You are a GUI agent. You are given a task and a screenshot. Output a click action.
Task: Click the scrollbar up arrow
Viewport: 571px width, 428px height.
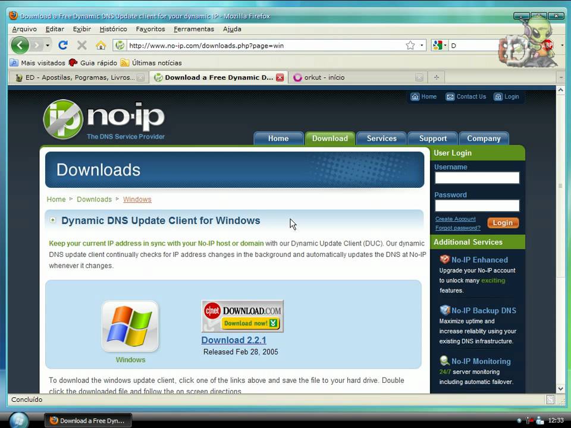[x=561, y=90]
